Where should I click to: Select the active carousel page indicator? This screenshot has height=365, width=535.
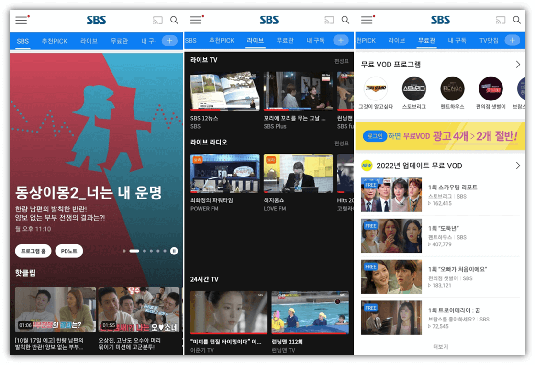(134, 251)
